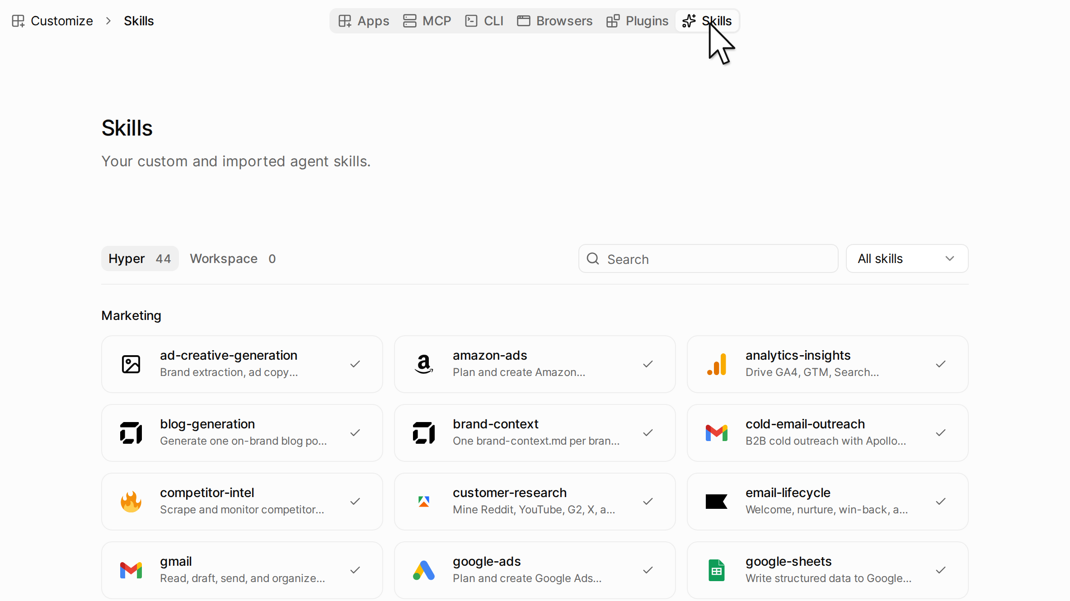Switch to the CLI tab
This screenshot has height=601, width=1070.
pos(484,21)
